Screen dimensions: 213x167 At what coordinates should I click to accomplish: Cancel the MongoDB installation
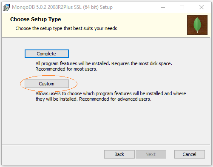tap(190, 154)
